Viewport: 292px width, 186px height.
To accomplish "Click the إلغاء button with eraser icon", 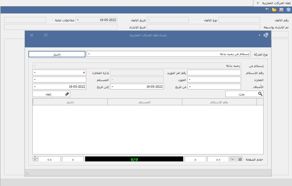I will click(51, 94).
